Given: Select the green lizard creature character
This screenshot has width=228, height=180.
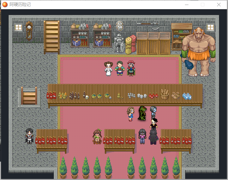Looking at the screenshot, I should coord(142,113).
